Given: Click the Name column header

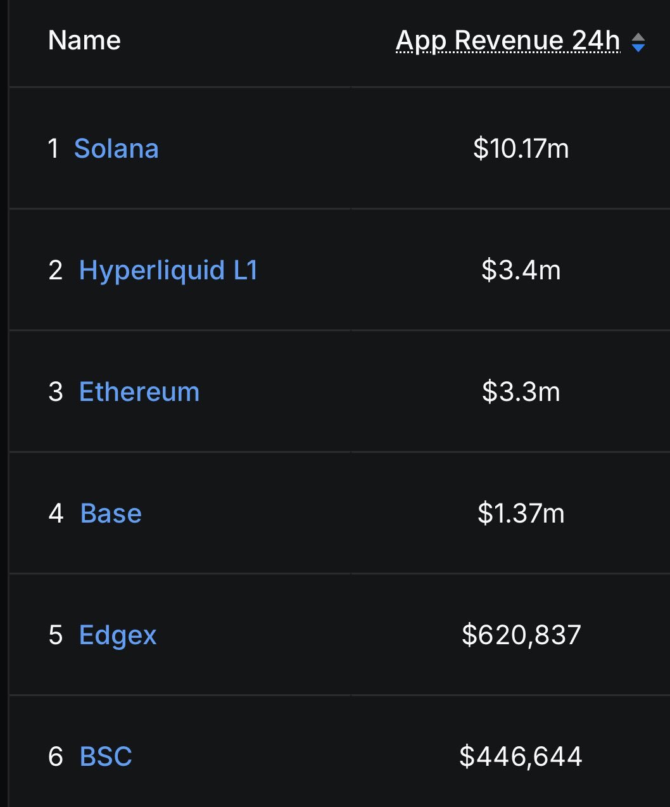Looking at the screenshot, I should (x=84, y=40).
